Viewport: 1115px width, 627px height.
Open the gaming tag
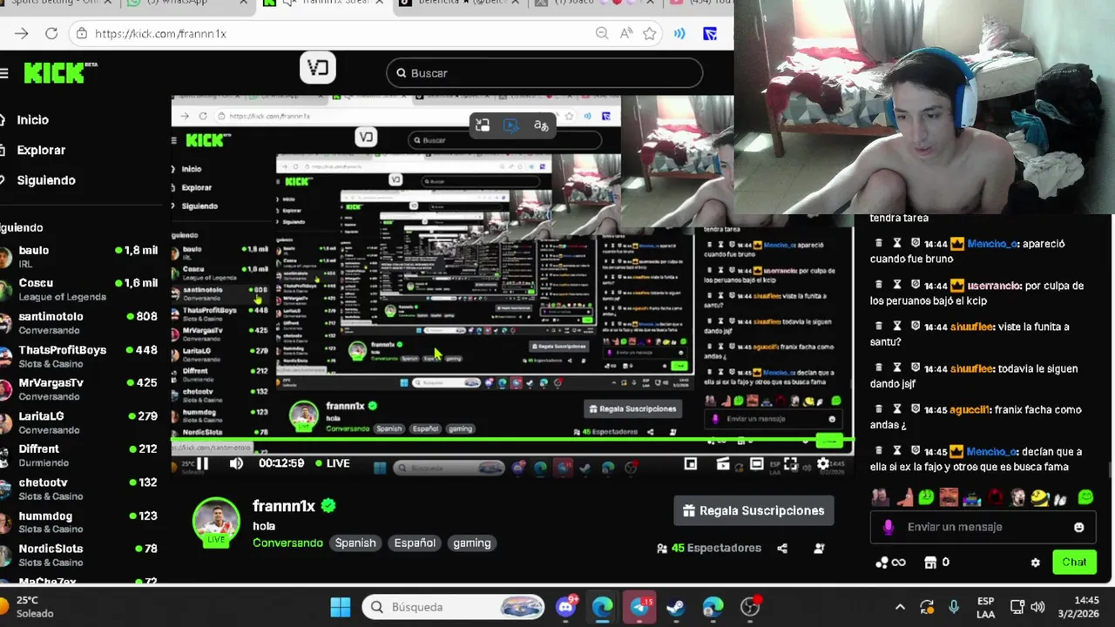472,543
